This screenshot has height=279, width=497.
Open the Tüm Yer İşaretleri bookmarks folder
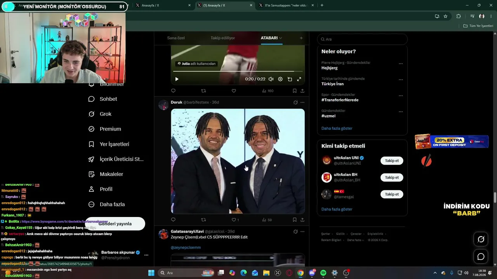coord(478,26)
